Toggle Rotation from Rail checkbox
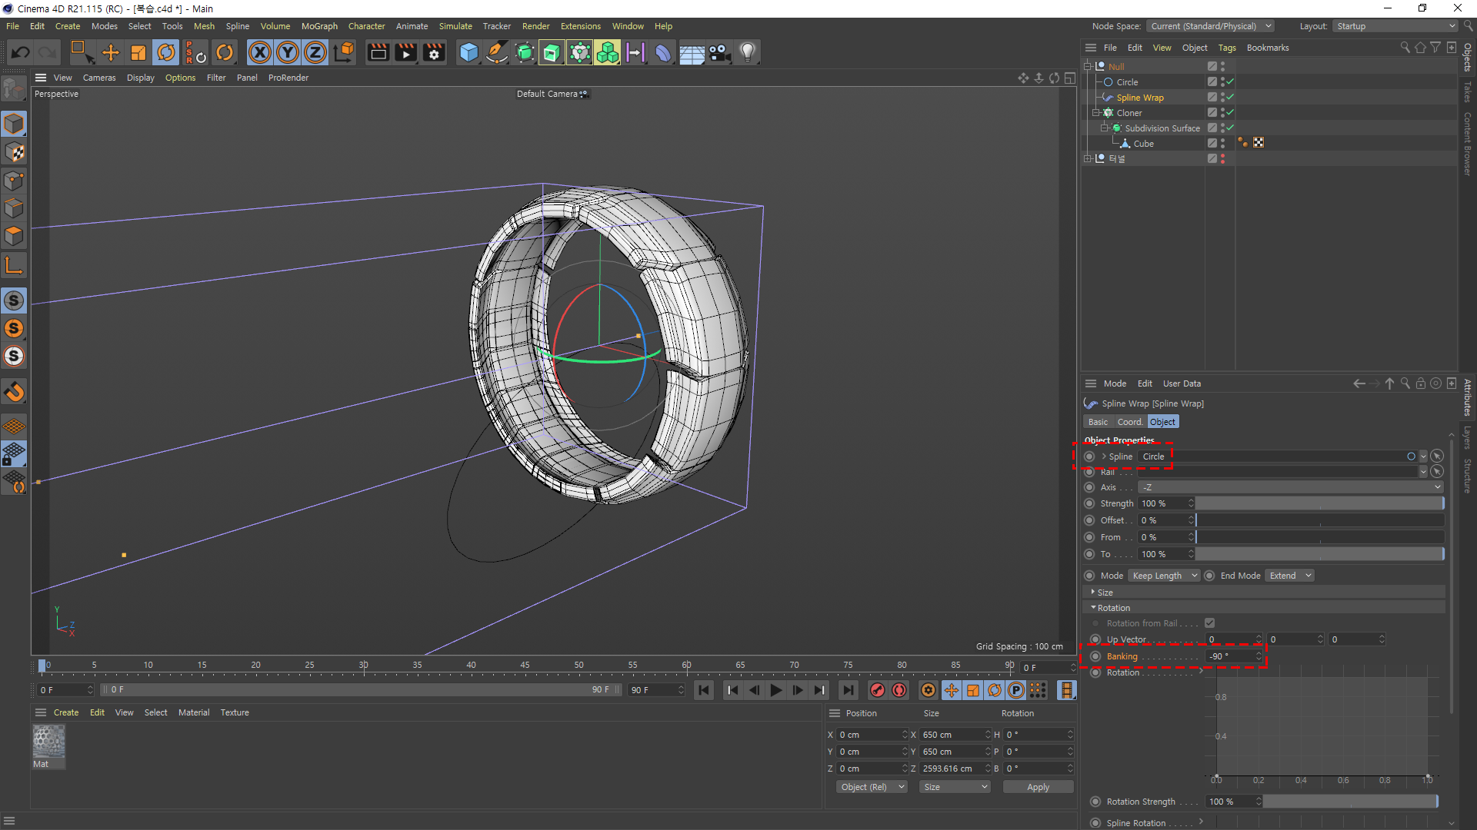The height and width of the screenshot is (830, 1477). point(1209,623)
